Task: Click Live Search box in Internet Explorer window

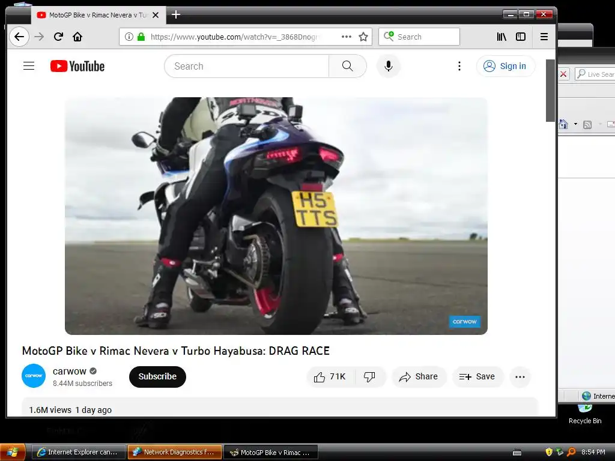Action: (x=595, y=74)
